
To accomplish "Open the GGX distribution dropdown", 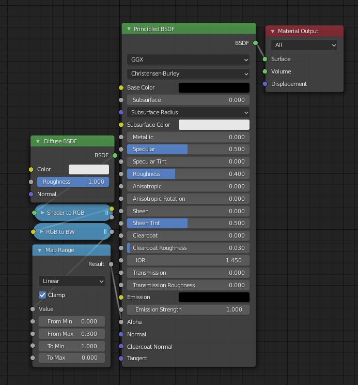I will 188,60.
